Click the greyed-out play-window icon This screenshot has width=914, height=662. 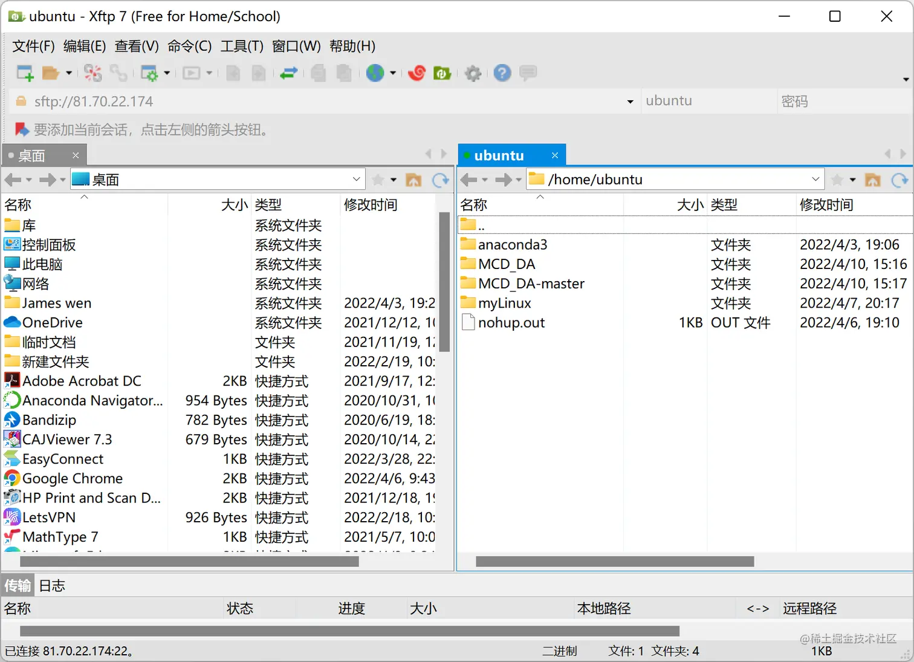click(x=192, y=73)
